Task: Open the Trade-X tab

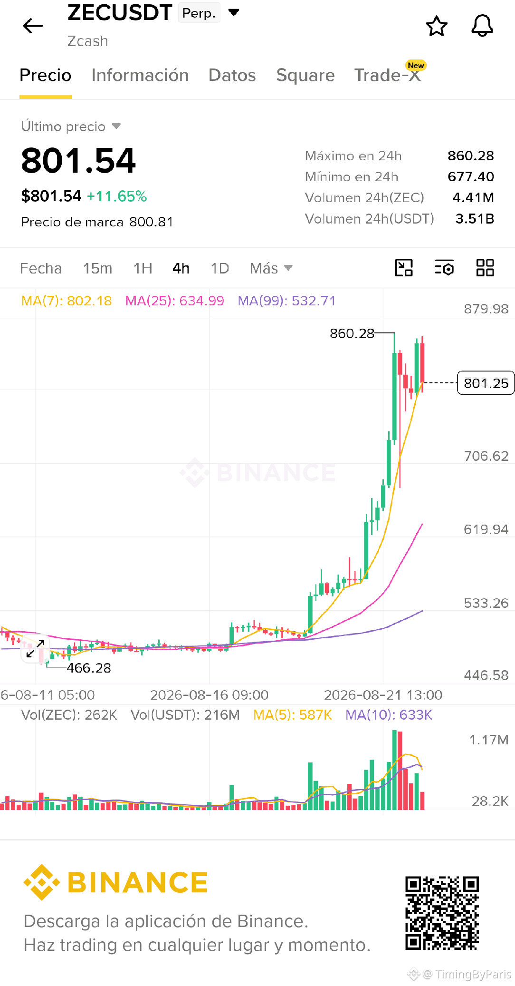Action: (x=388, y=75)
